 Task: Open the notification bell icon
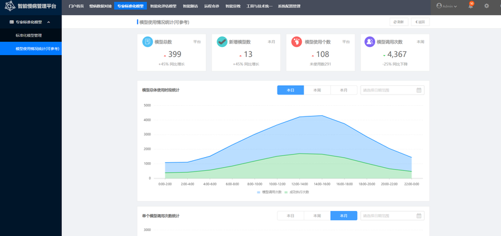click(470, 6)
